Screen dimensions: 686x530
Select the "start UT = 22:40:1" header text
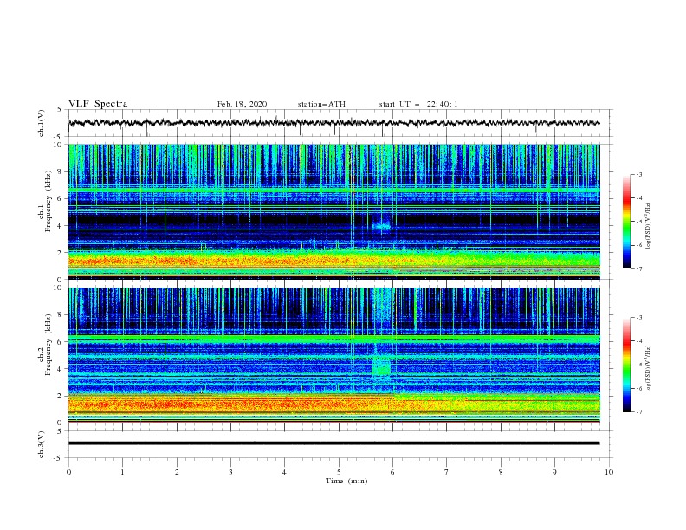(x=418, y=104)
